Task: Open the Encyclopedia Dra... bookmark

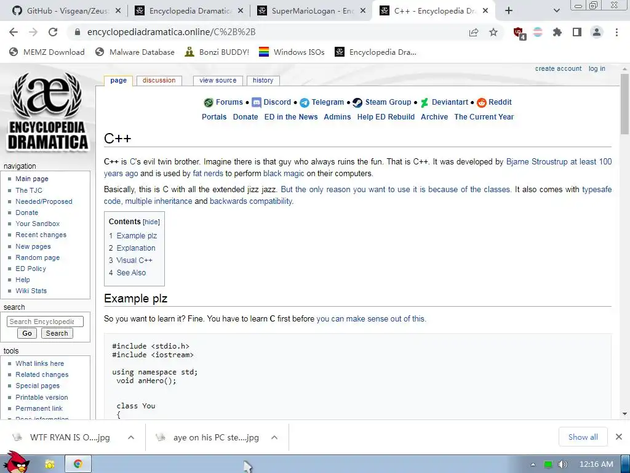Action: pos(376,52)
